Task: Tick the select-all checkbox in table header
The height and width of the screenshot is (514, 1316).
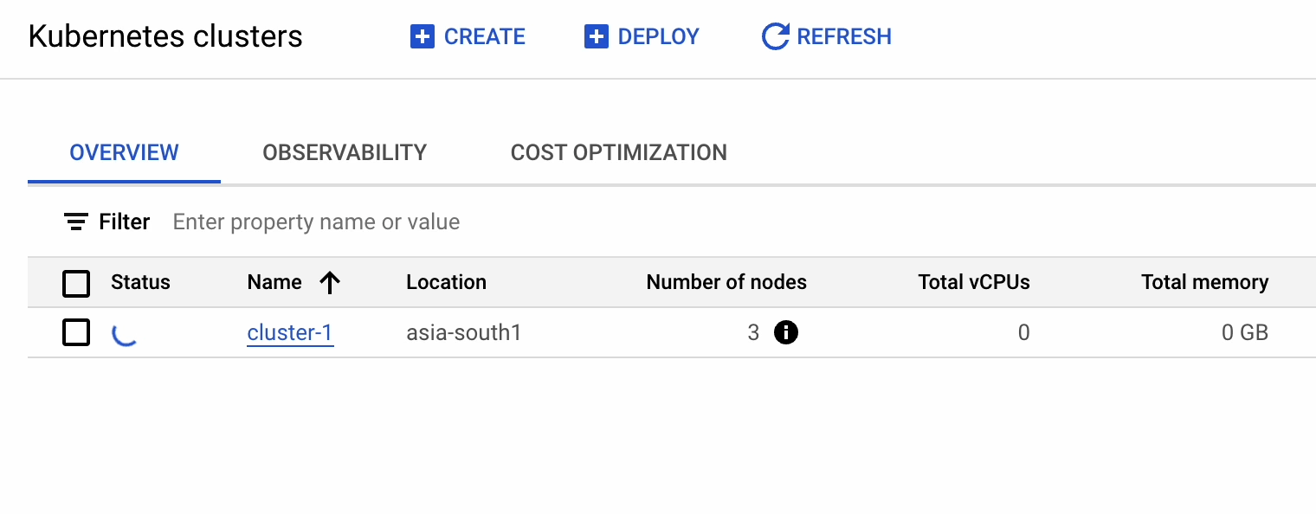Action: point(76,283)
